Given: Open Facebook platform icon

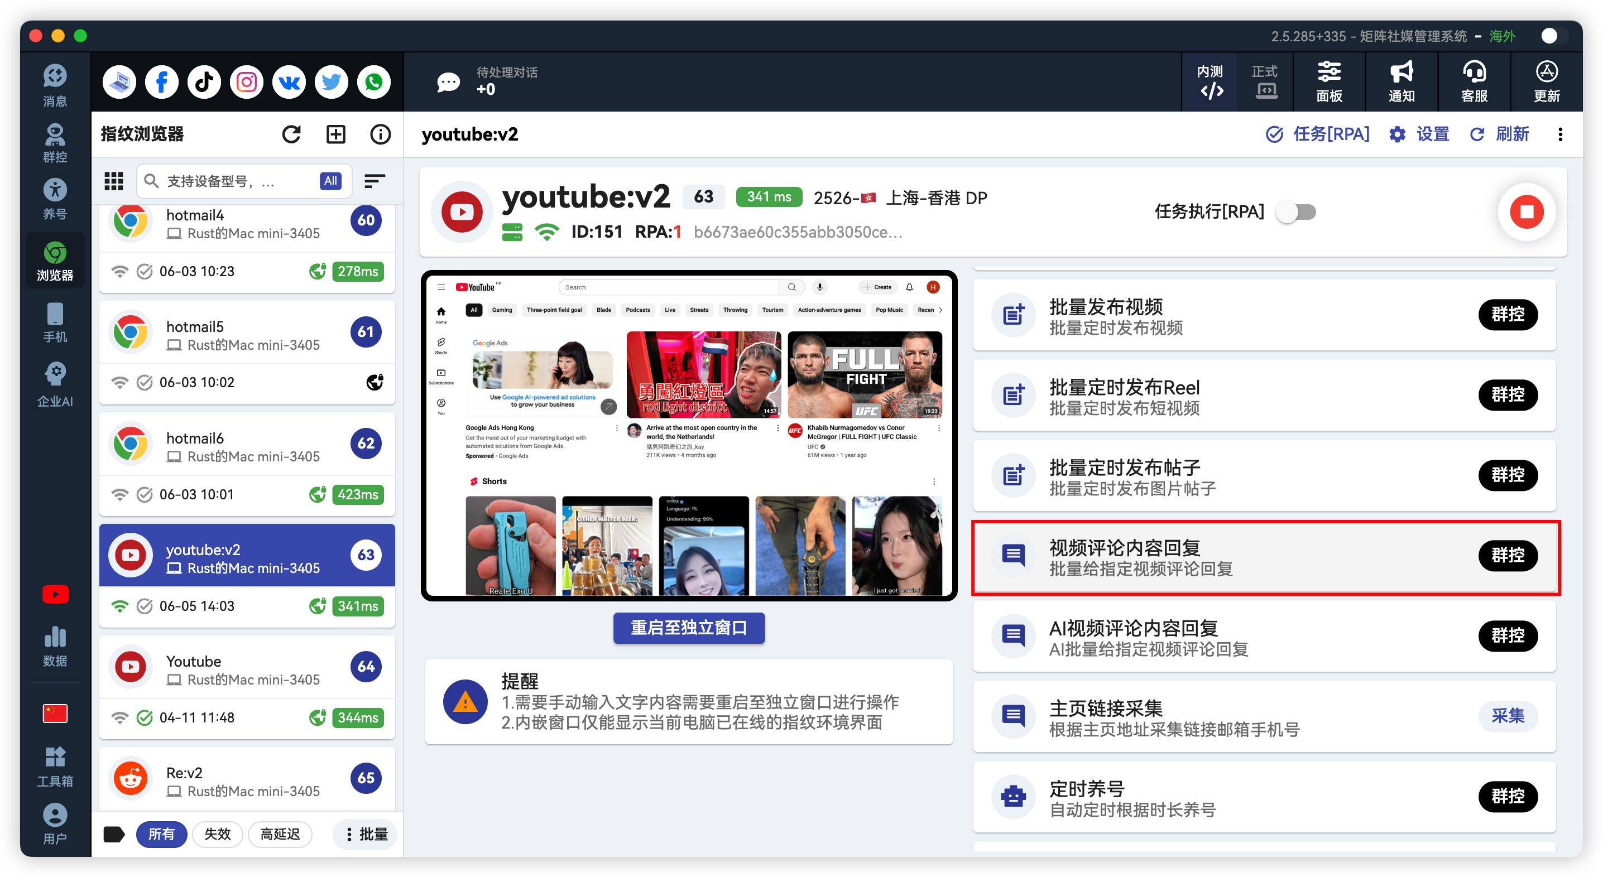Looking at the screenshot, I should pyautogui.click(x=162, y=82).
